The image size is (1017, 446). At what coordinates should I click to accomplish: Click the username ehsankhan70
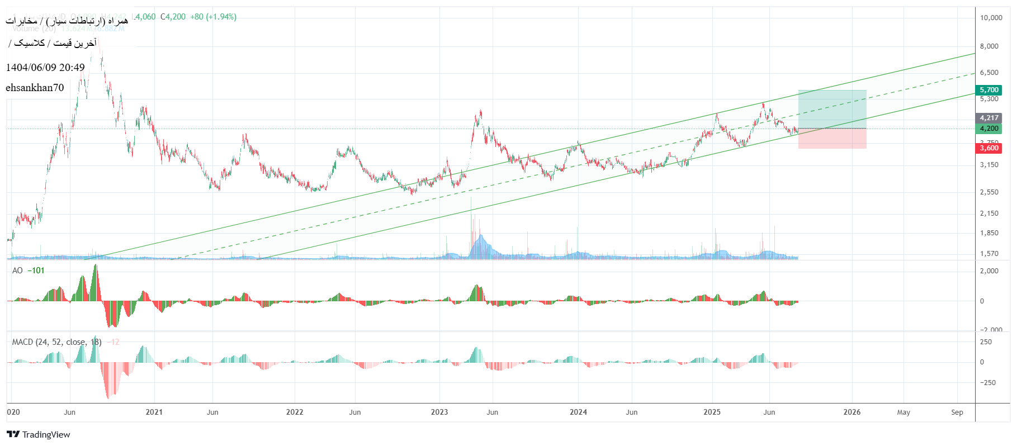click(x=35, y=88)
